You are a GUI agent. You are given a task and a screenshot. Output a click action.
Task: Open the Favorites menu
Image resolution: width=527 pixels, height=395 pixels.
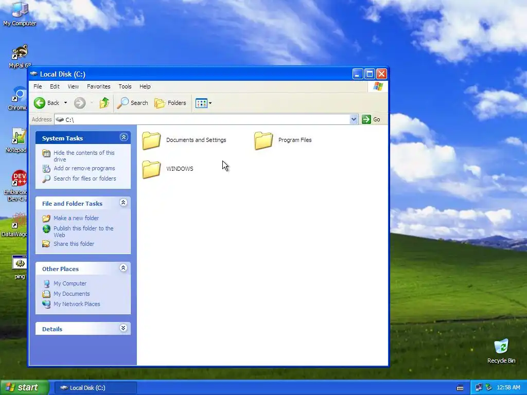pos(98,86)
